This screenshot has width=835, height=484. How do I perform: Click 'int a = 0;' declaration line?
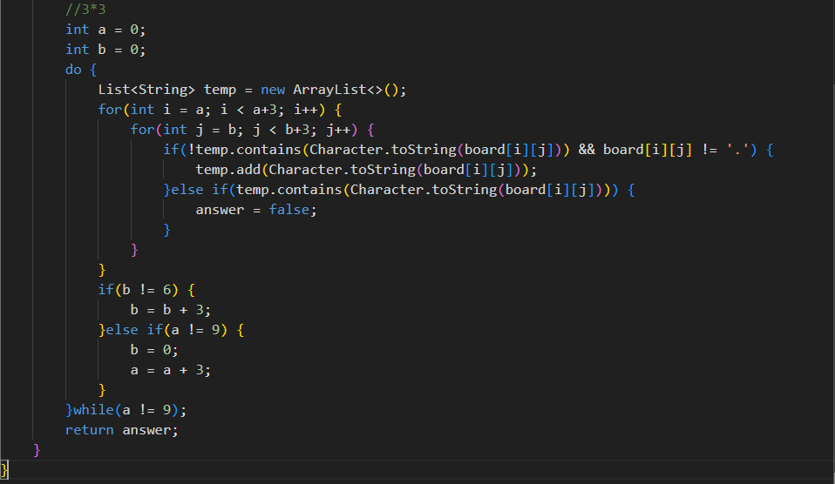point(105,30)
